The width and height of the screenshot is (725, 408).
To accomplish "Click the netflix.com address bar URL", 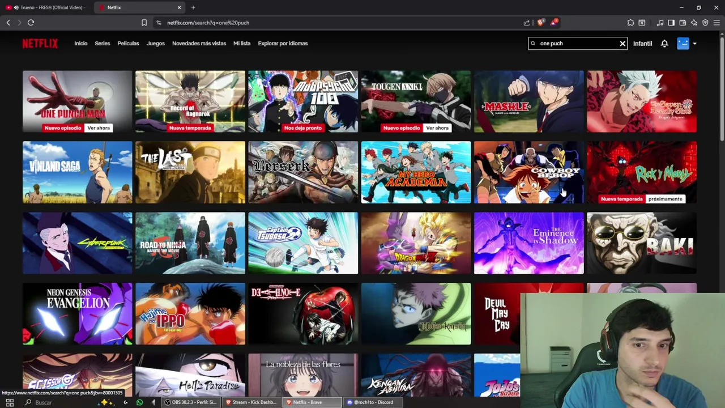I will 208,23.
